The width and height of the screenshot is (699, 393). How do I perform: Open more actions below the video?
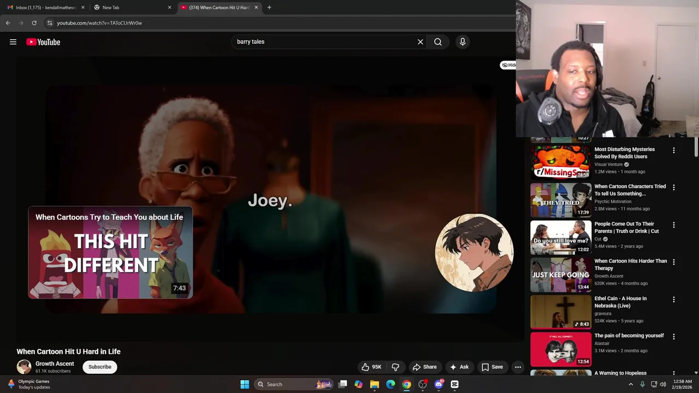(518, 367)
